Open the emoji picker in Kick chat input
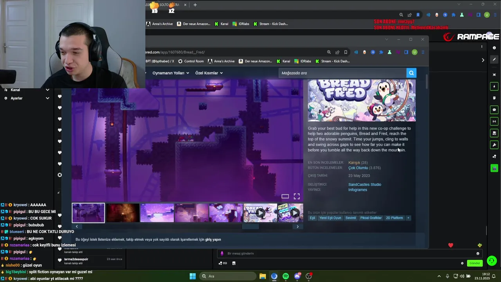 pyautogui.click(x=478, y=253)
